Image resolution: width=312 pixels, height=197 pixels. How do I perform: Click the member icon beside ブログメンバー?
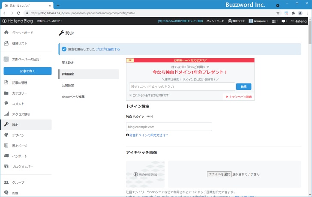coord(6,167)
